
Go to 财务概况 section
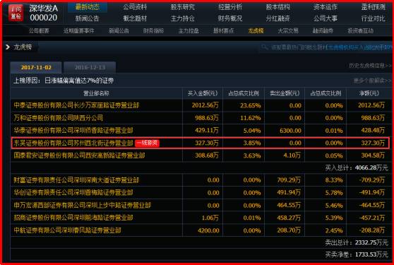(230, 18)
